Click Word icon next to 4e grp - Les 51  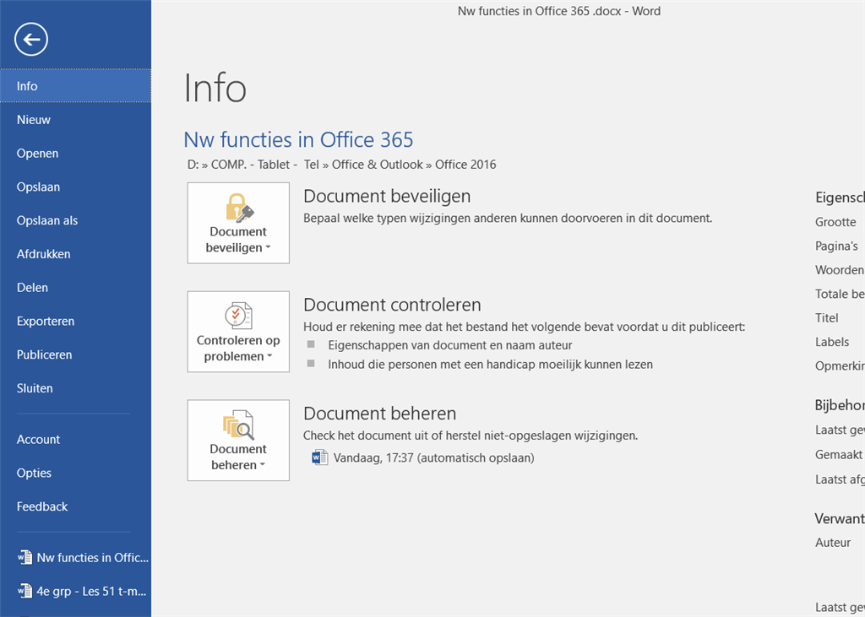pyautogui.click(x=24, y=592)
